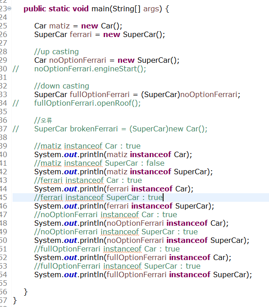Click line 'SuperCar ferrari = new SuperCar();'

point(100,34)
